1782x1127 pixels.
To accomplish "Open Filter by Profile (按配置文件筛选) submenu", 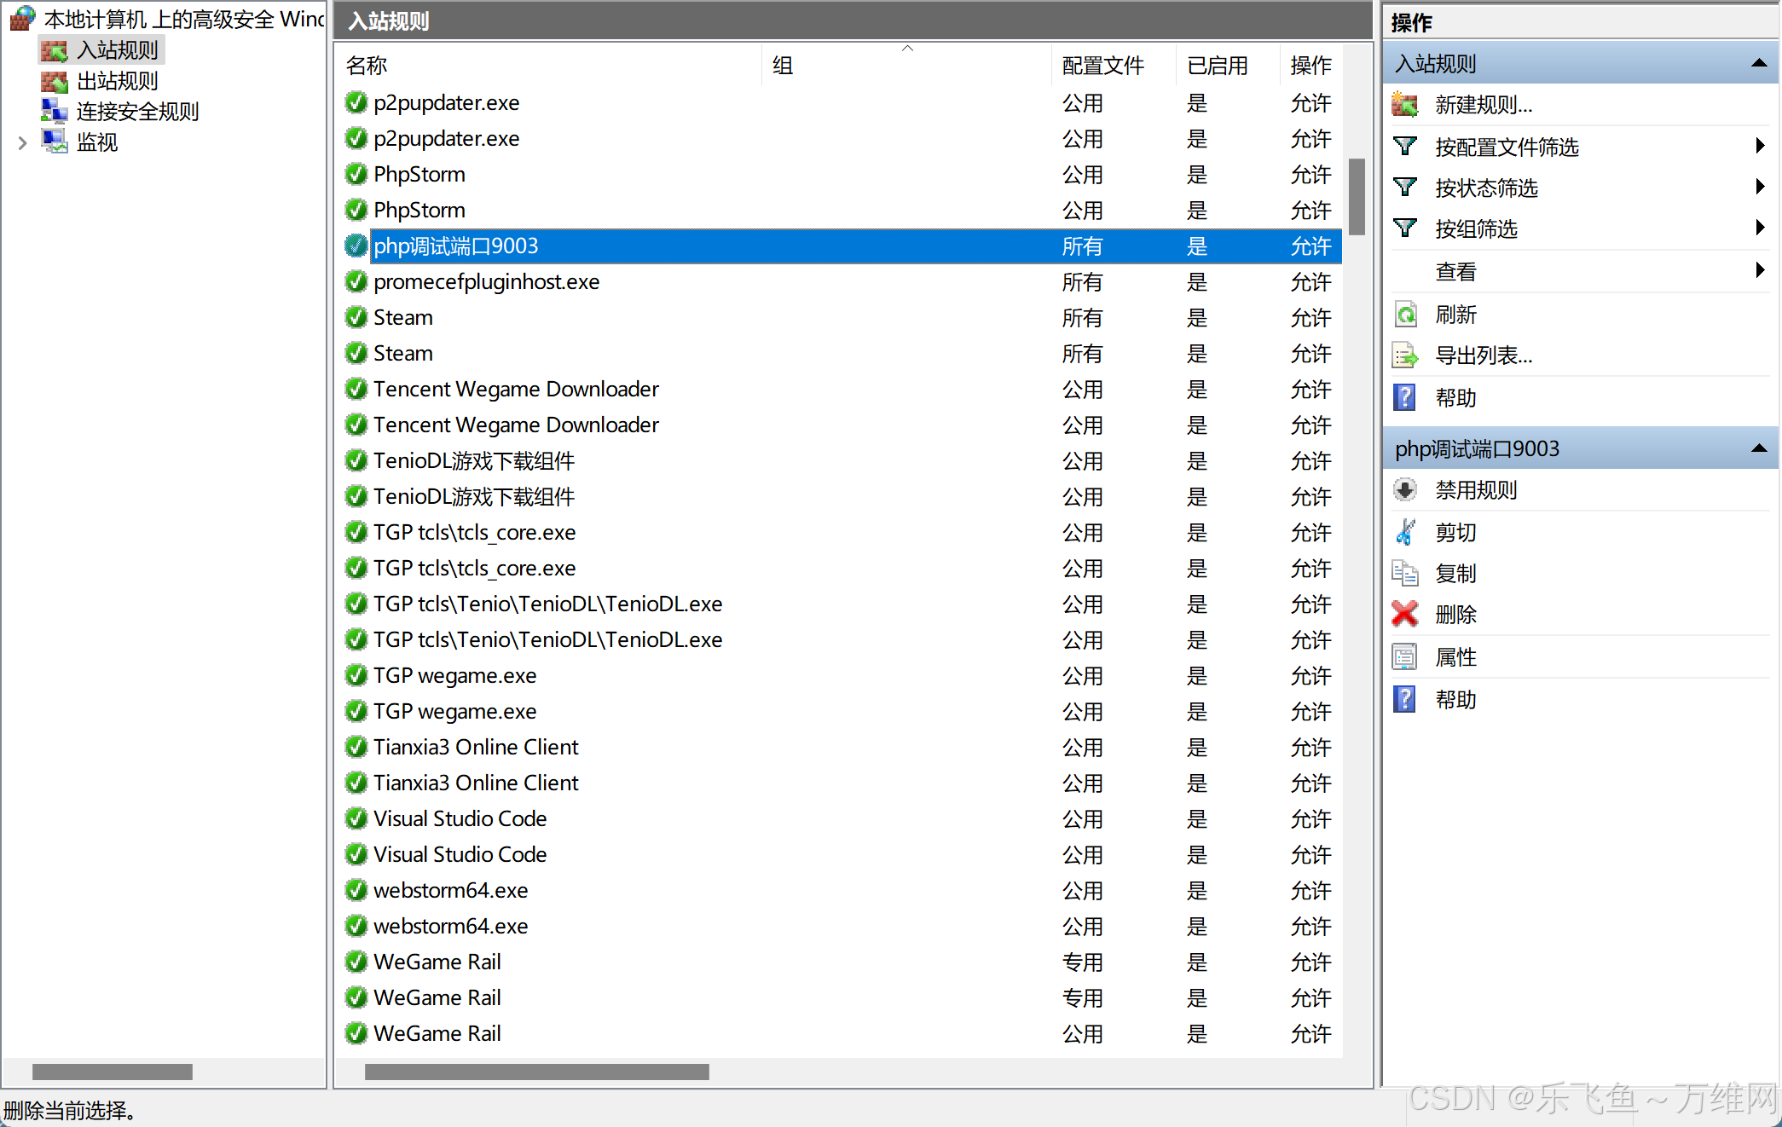I will click(x=1507, y=147).
